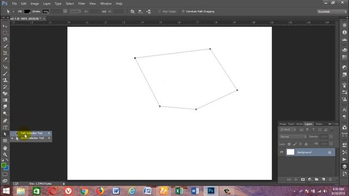Toggle the Align Edges checkbox

click(159, 11)
